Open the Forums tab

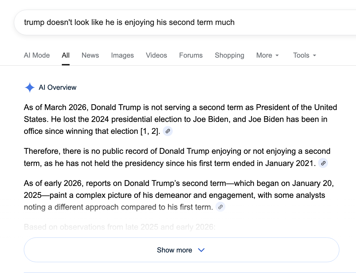(191, 55)
